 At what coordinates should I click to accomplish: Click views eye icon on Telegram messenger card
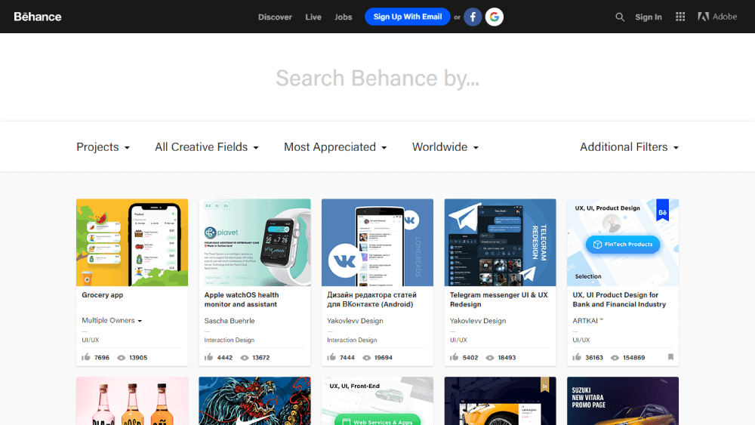click(x=490, y=358)
